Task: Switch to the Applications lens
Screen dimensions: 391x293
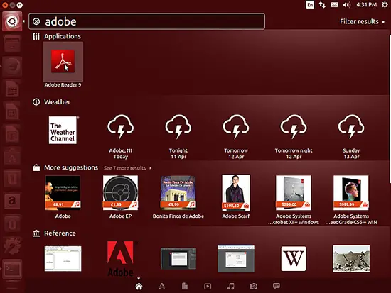Action: 162,287
